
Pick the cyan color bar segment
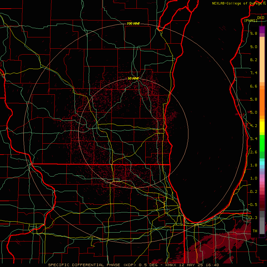tap(262, 163)
